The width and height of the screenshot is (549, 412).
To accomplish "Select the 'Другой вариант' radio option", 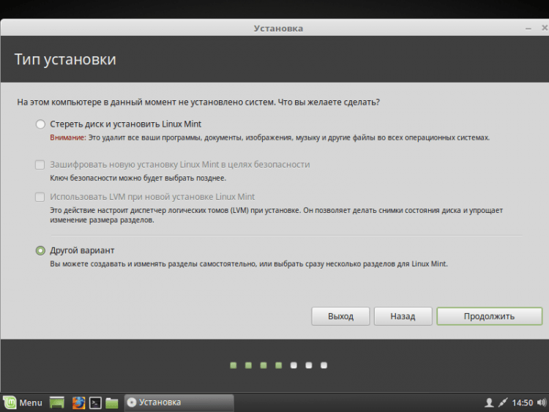I will [40, 250].
